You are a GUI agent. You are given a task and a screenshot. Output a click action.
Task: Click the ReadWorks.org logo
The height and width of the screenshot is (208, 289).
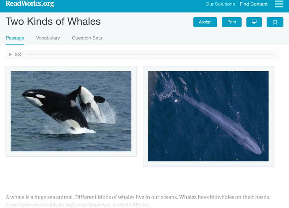[30, 4]
